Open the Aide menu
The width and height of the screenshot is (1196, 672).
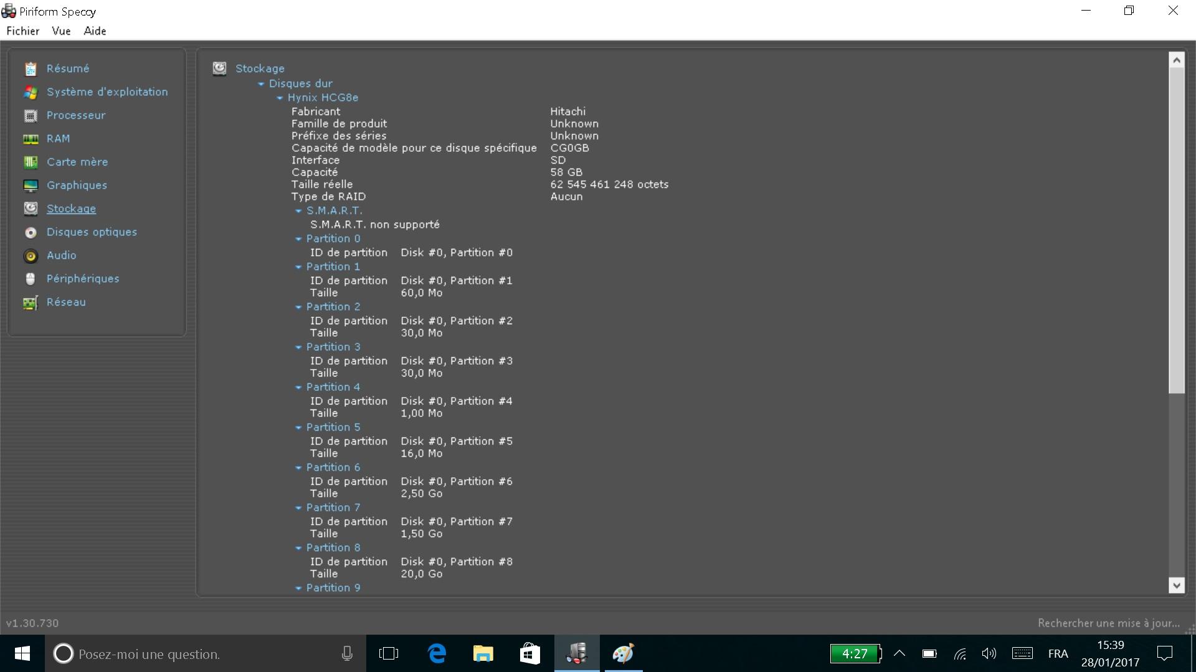pos(95,31)
